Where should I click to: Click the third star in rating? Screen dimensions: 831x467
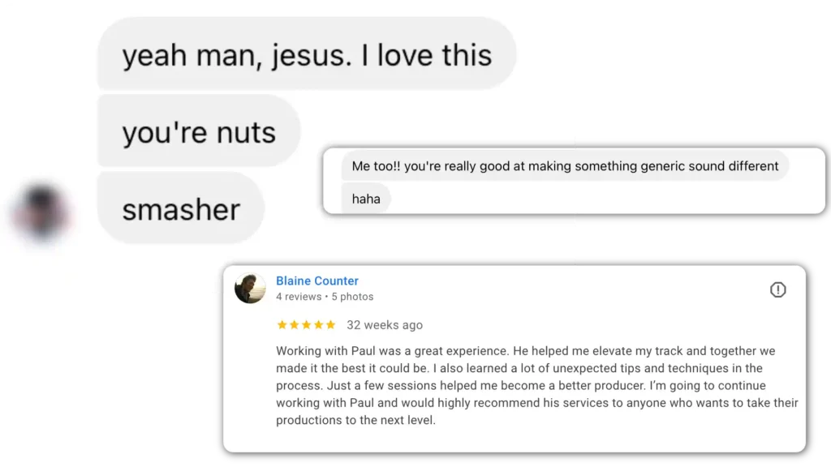tap(306, 325)
